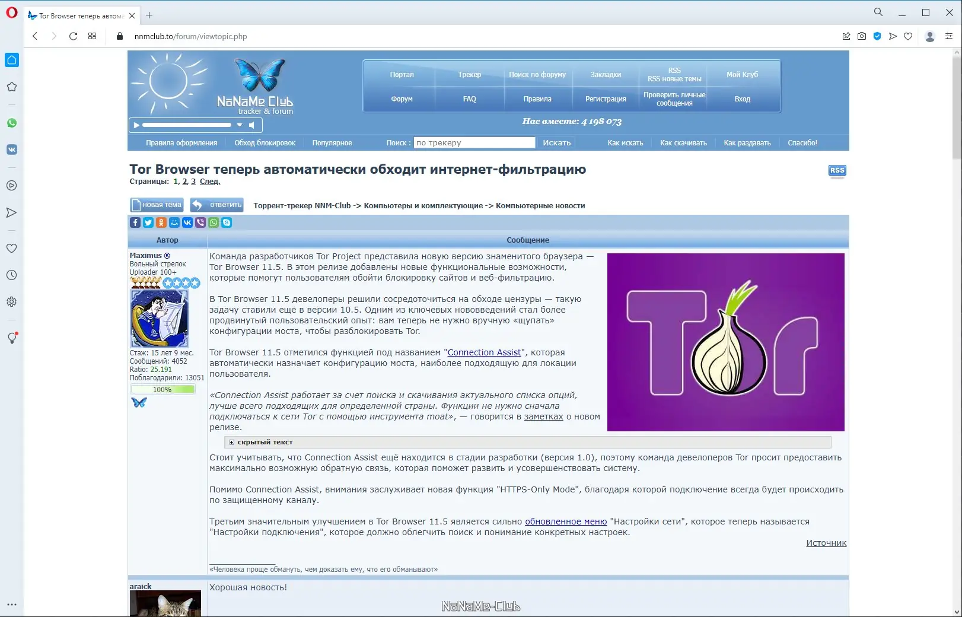Open Easy Setup sliders panel
The width and height of the screenshot is (962, 617).
[x=949, y=36]
